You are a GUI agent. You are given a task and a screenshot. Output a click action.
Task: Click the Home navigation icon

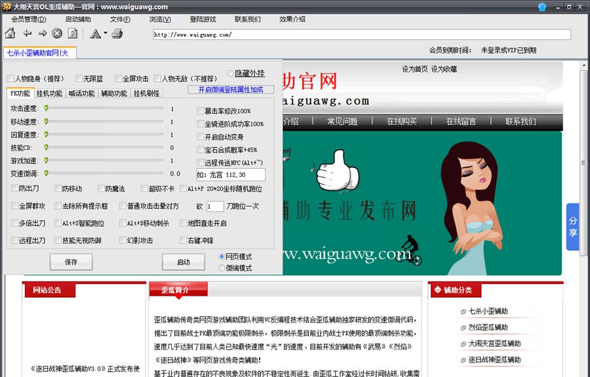[x=10, y=33]
